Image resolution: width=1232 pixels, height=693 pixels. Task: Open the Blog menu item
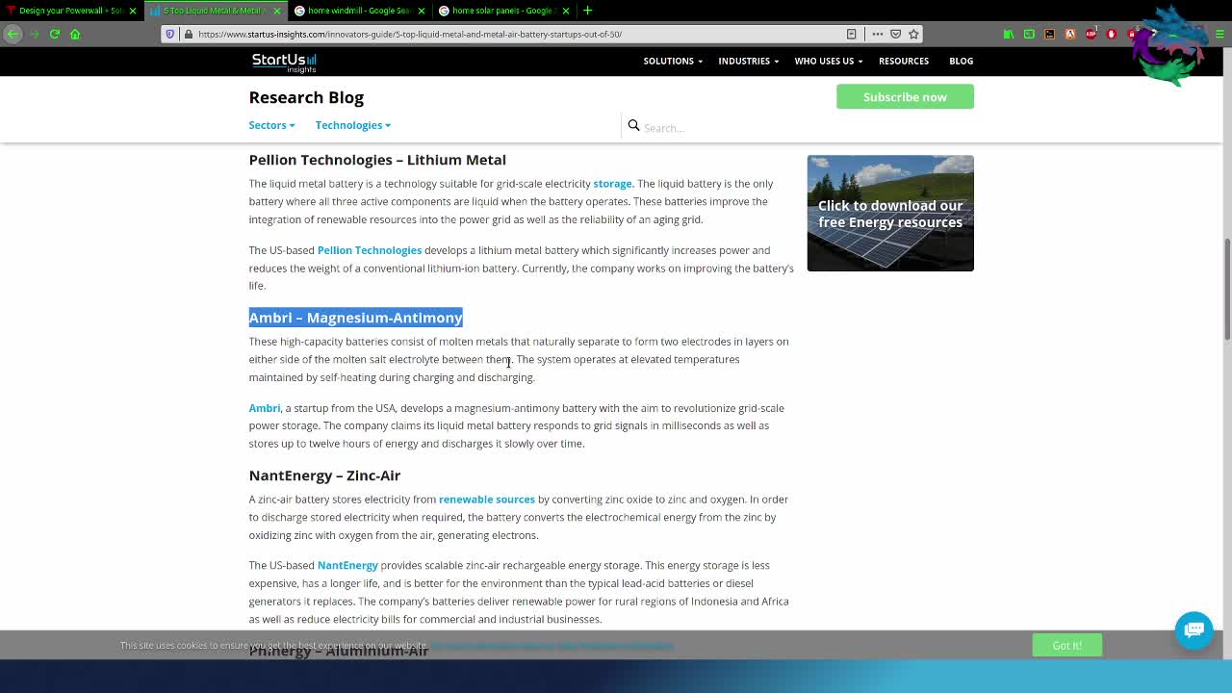(x=961, y=61)
